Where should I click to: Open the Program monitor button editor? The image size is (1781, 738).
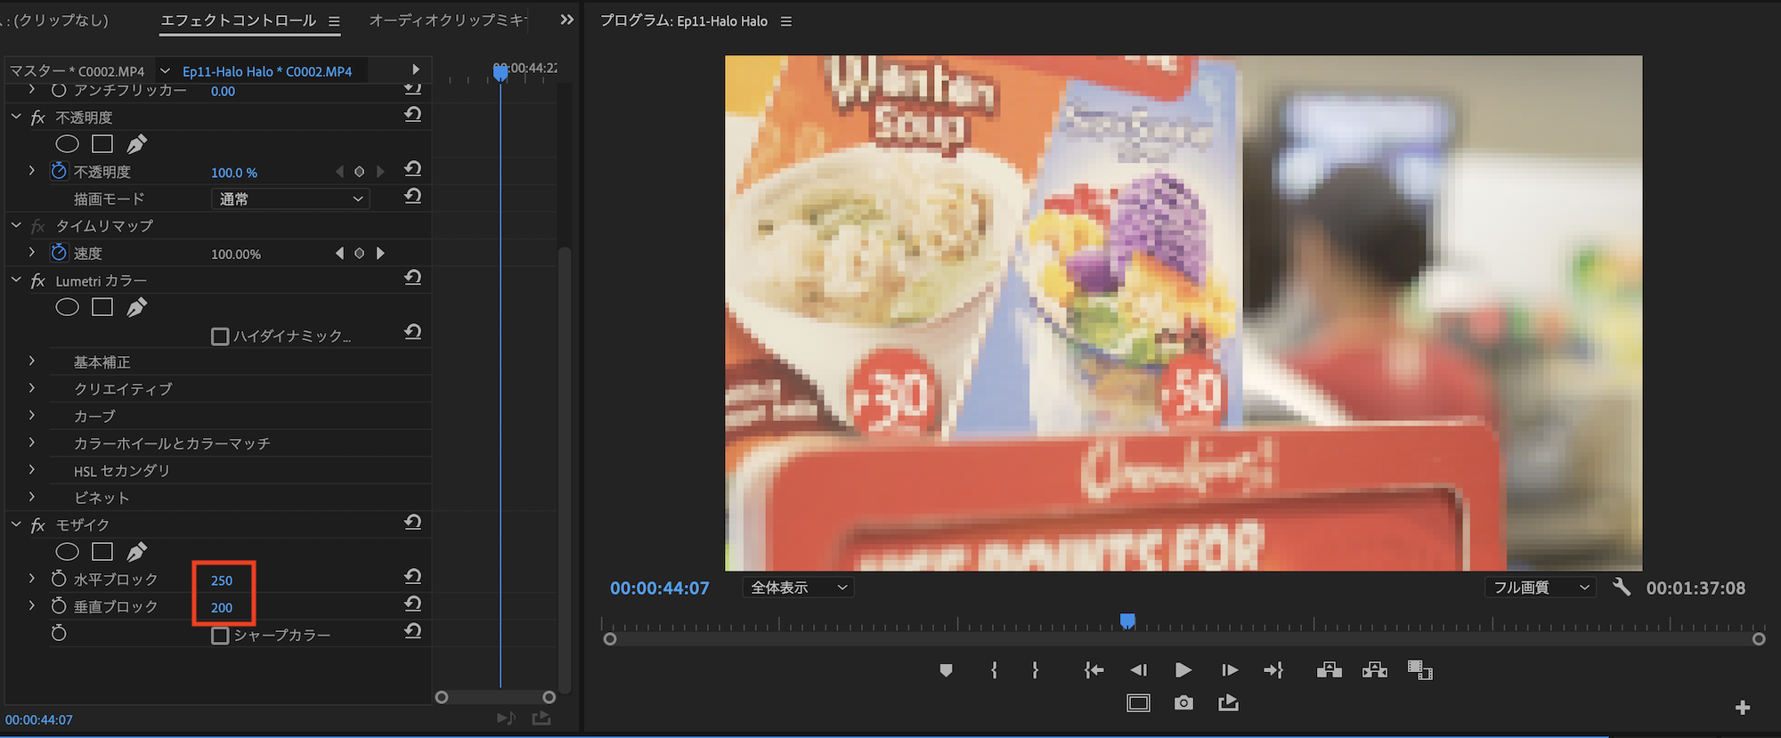tap(1743, 708)
